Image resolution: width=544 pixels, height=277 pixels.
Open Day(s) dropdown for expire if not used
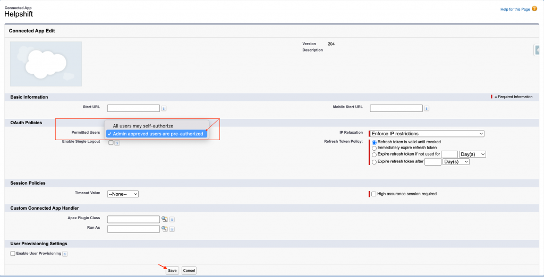472,154
